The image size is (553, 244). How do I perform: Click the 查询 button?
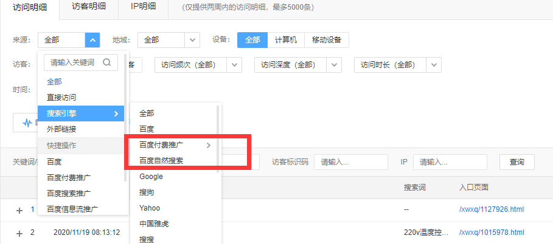[x=517, y=162]
